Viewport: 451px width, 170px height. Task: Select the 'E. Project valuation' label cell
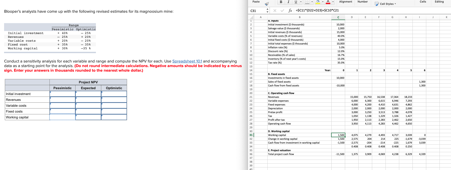pos(299,150)
